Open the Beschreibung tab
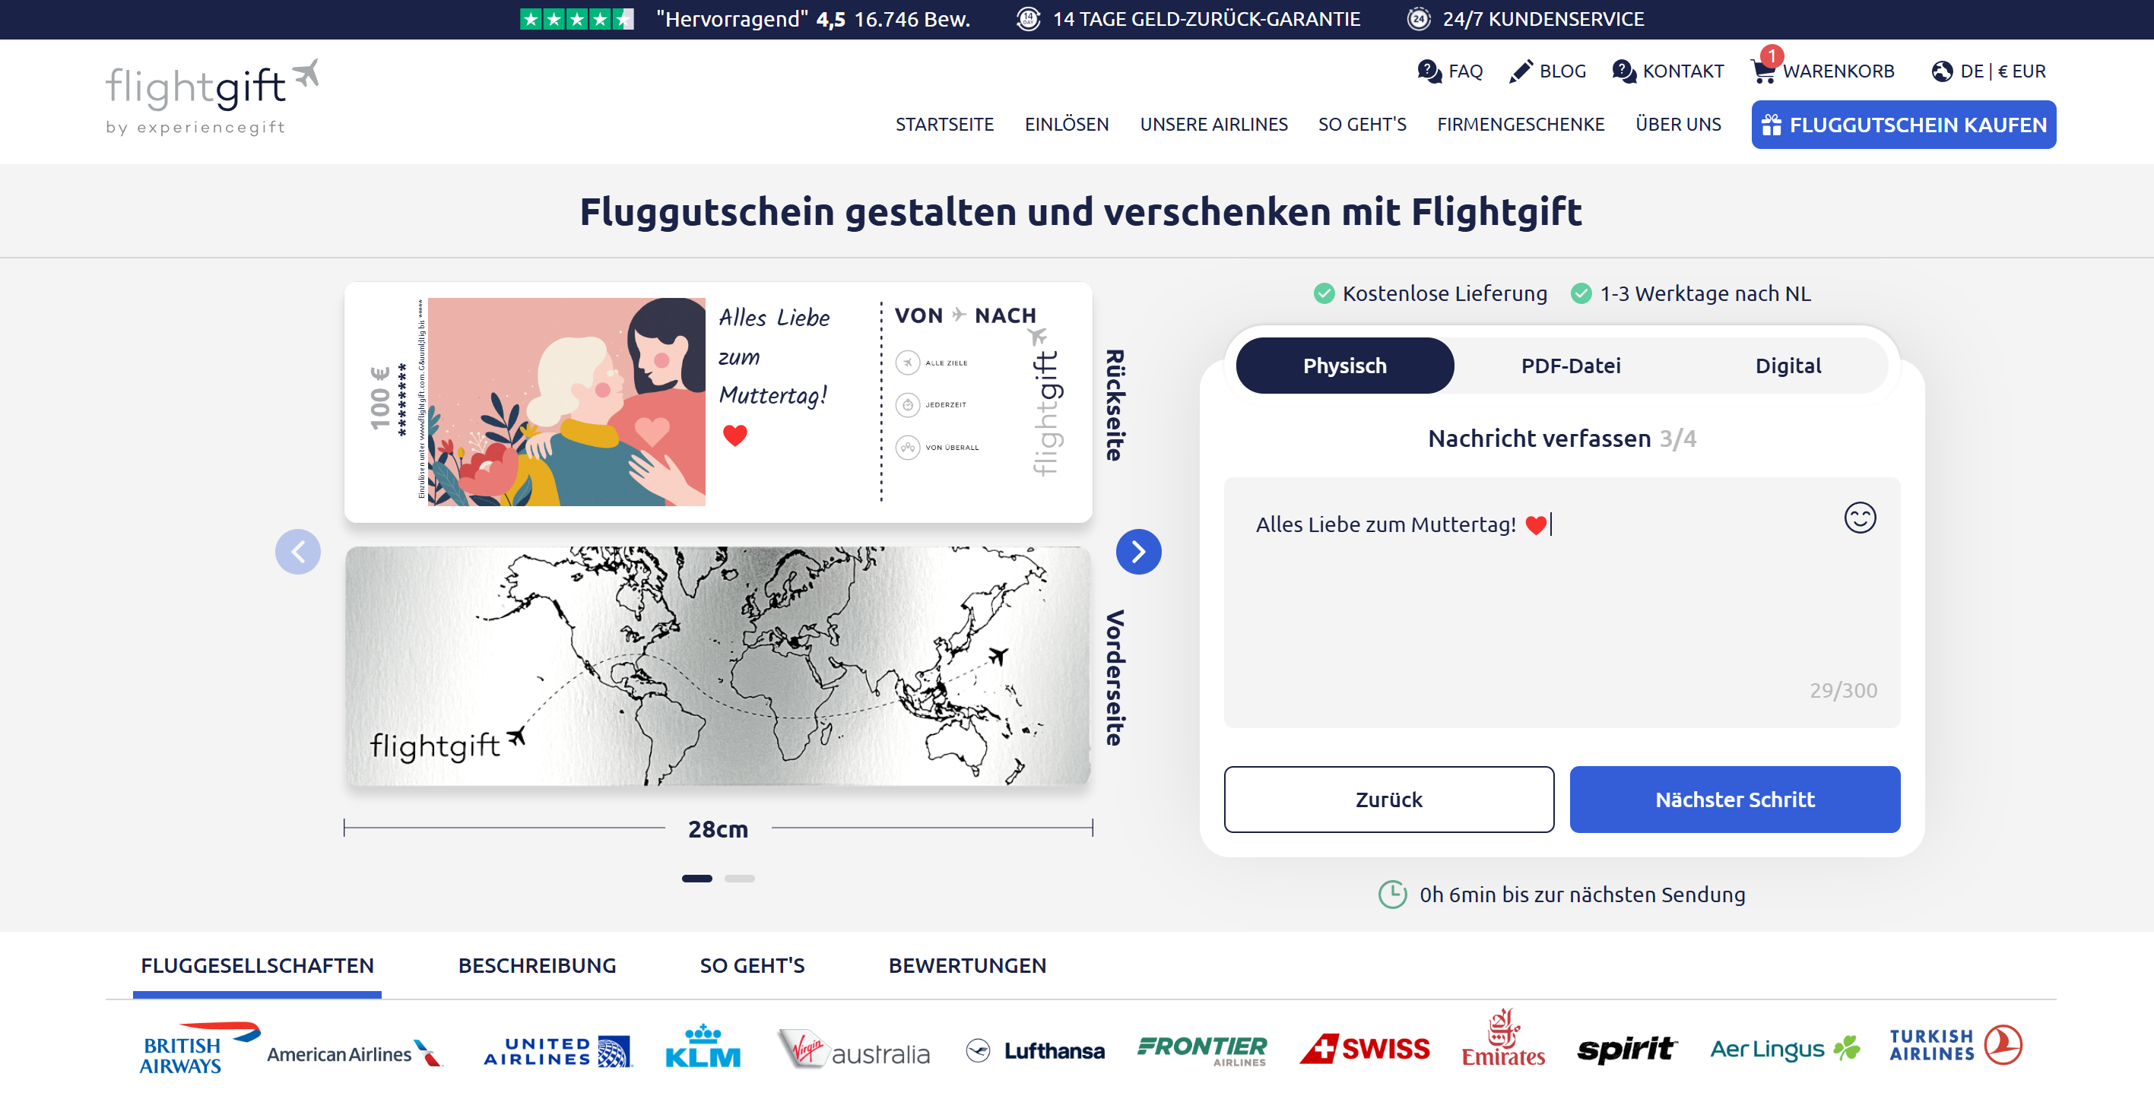This screenshot has height=1099, width=2154. (537, 965)
